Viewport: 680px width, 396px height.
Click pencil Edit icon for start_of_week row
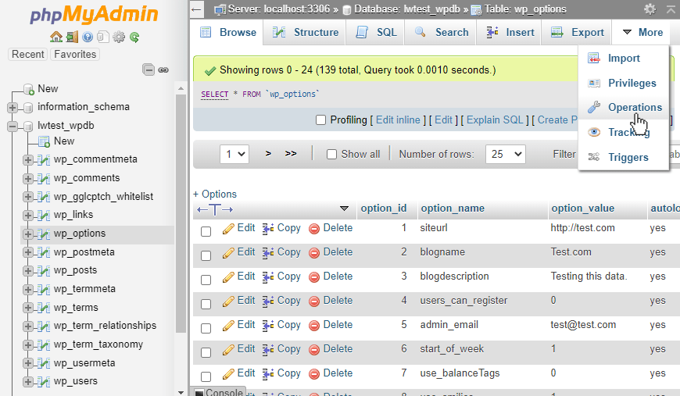pyautogui.click(x=228, y=350)
